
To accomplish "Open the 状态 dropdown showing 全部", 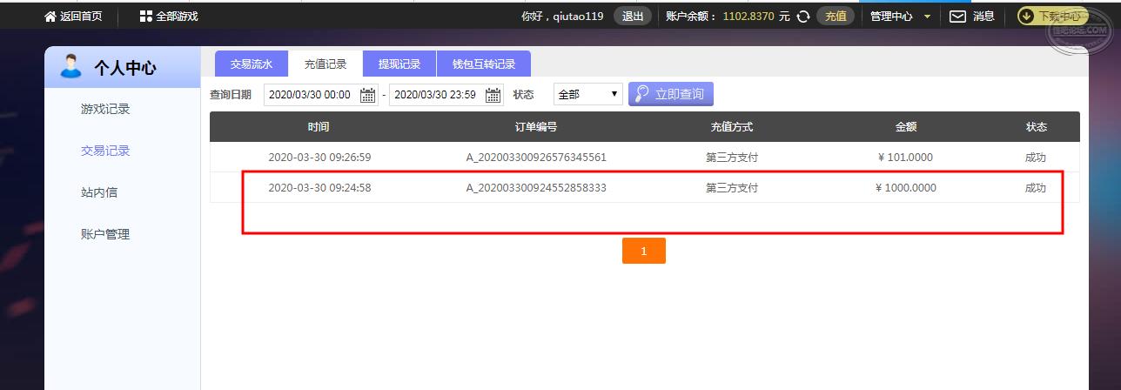I will 588,94.
